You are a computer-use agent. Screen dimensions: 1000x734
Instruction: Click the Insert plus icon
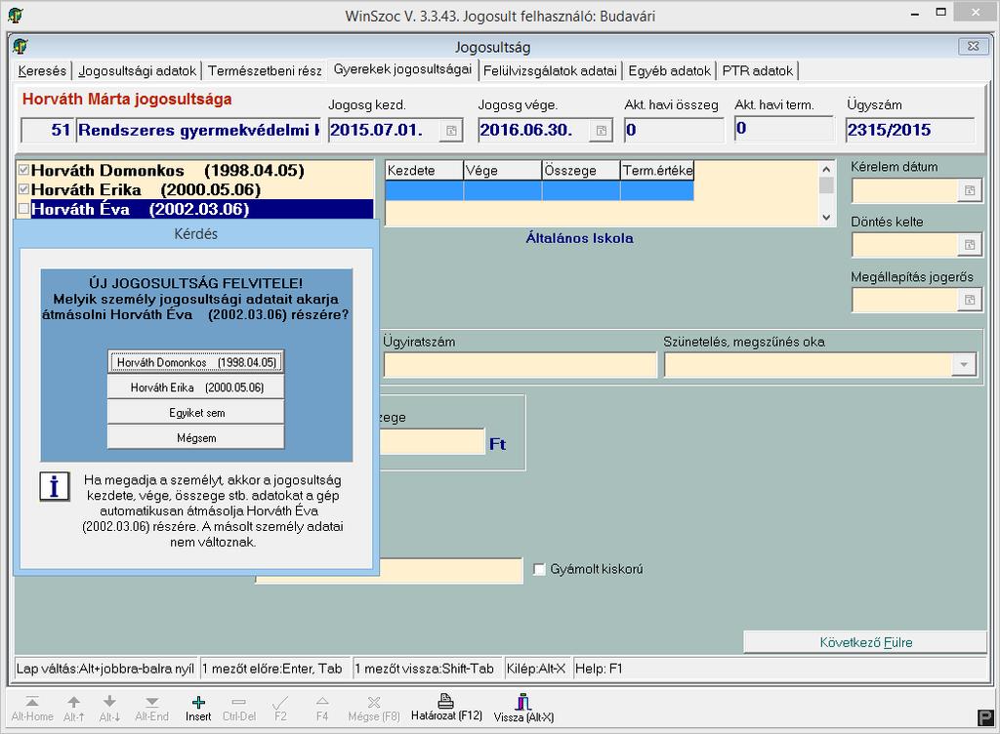pyautogui.click(x=198, y=702)
